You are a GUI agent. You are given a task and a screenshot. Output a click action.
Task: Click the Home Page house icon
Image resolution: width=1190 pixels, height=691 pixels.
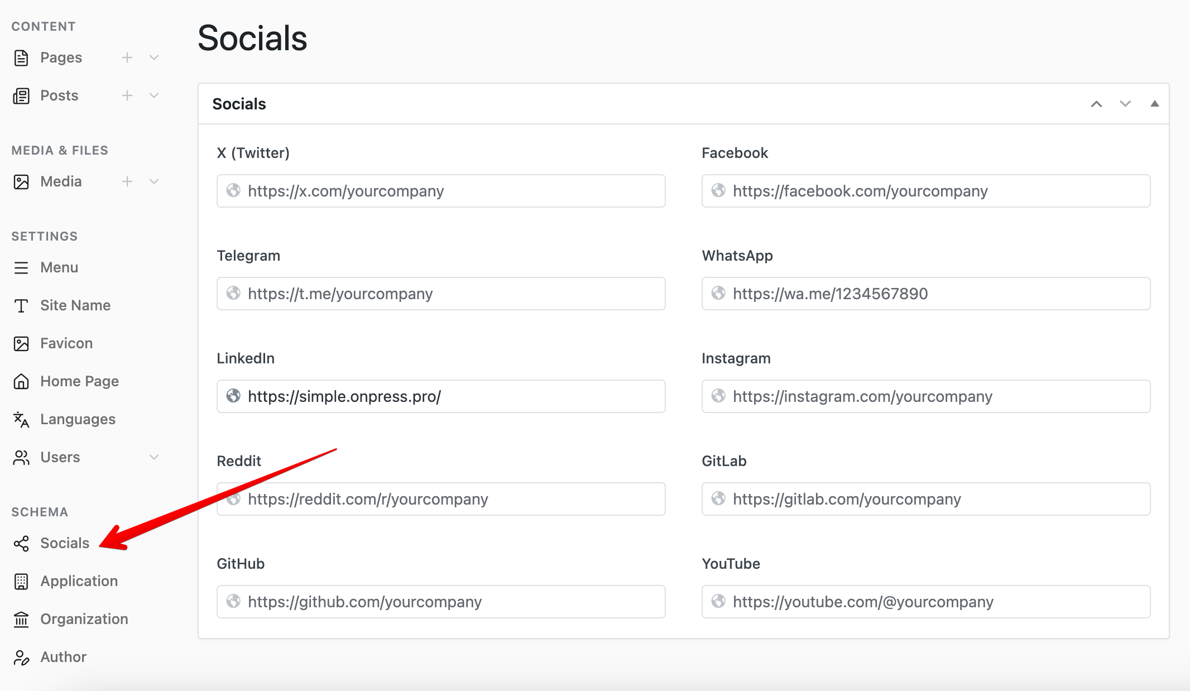[21, 381]
